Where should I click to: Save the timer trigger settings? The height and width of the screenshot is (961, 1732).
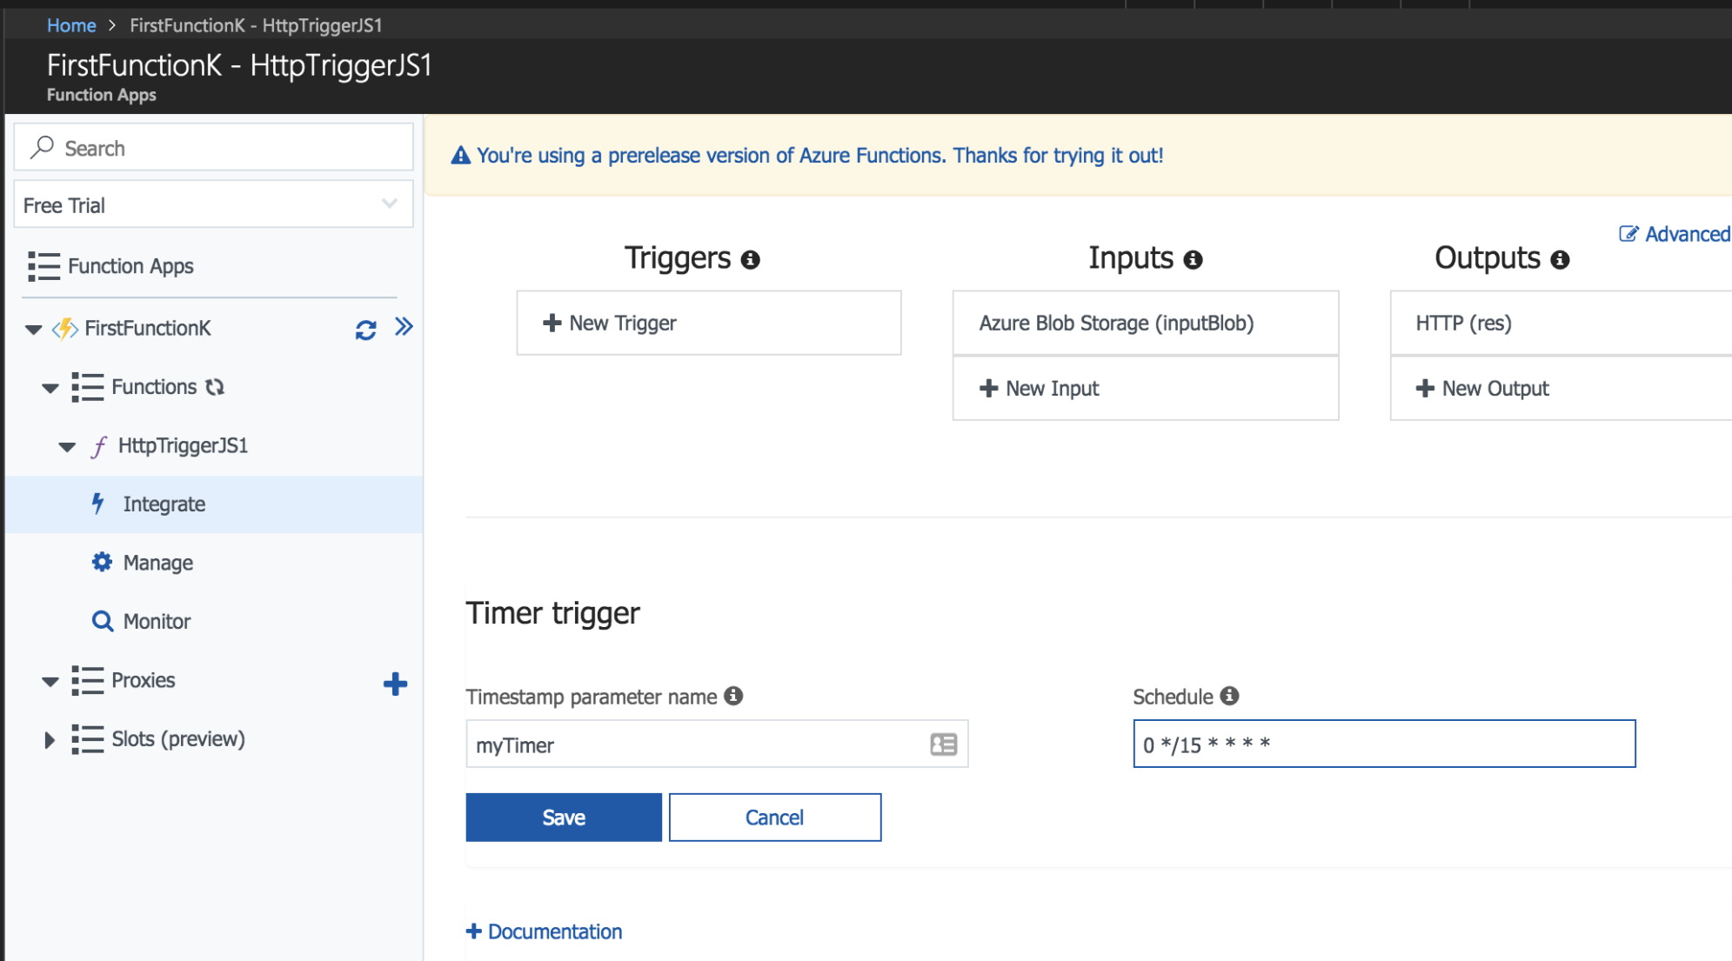[x=564, y=817]
